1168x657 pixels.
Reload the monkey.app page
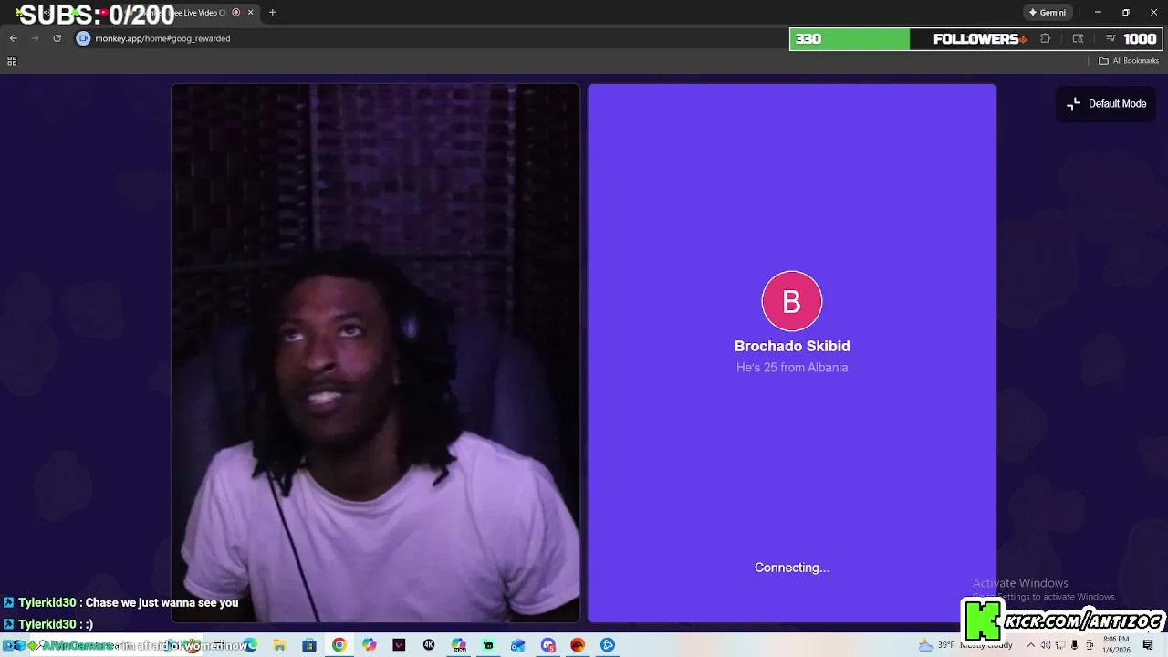point(57,38)
